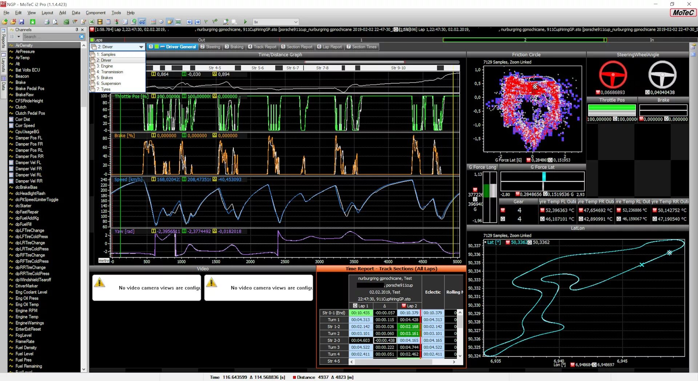Click the film strip video icon
This screenshot has height=381, width=698.
(100, 22)
